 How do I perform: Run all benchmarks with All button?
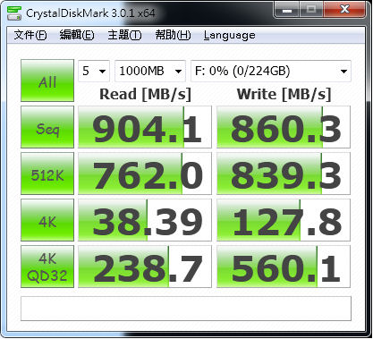click(47, 81)
